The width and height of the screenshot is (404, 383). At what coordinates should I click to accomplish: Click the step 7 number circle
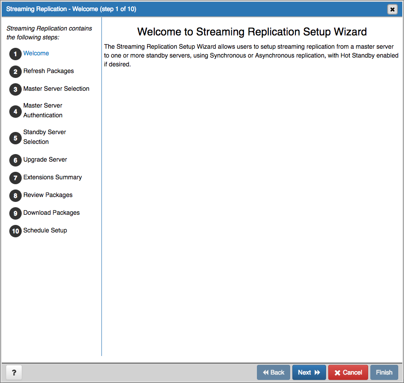16,178
